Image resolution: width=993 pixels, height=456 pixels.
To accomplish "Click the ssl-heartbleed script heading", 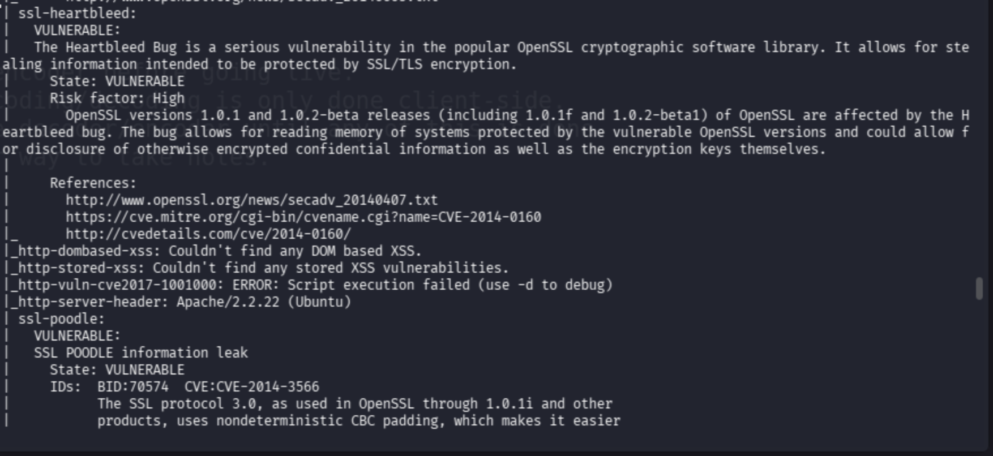I will pyautogui.click(x=77, y=14).
